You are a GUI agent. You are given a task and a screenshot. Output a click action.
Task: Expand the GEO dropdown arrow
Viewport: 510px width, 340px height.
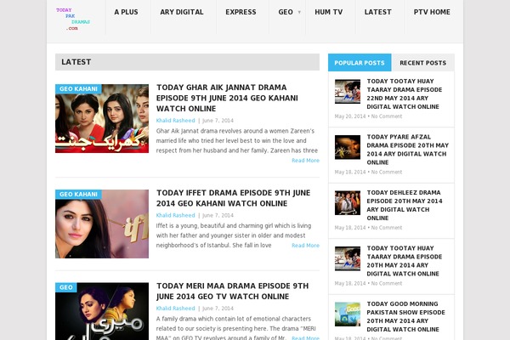tap(299, 13)
